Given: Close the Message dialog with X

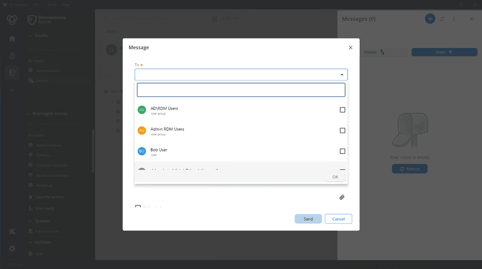Looking at the screenshot, I should point(350,47).
